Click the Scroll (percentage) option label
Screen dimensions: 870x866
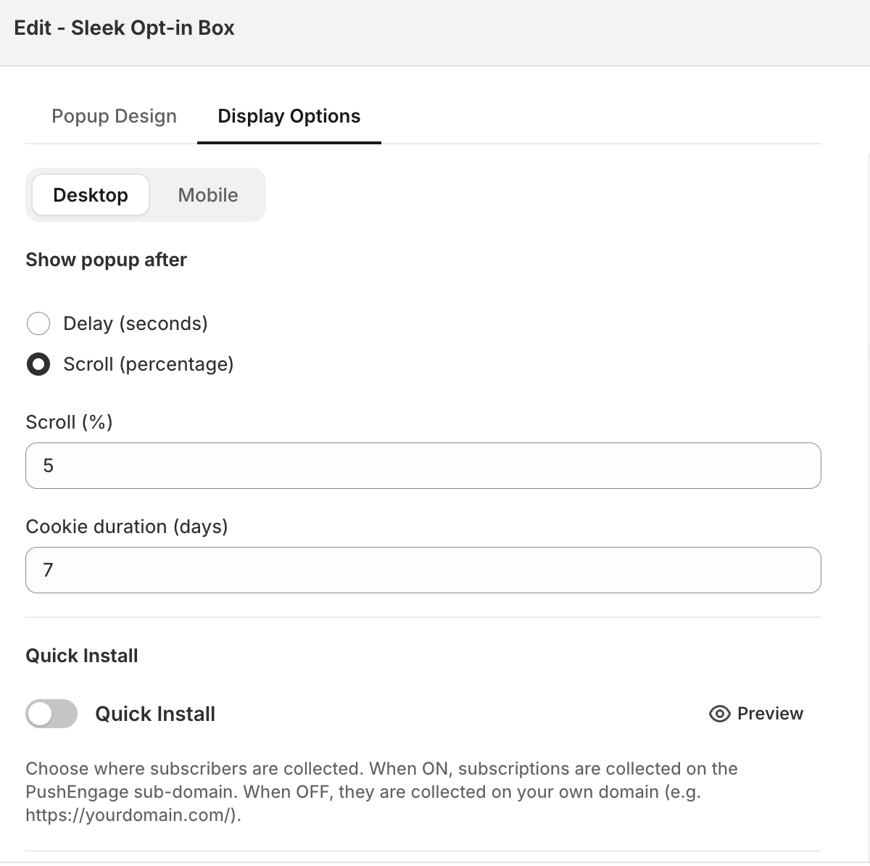149,364
